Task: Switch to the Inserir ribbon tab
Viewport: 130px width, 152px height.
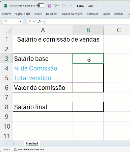Action: [x=38, y=14]
